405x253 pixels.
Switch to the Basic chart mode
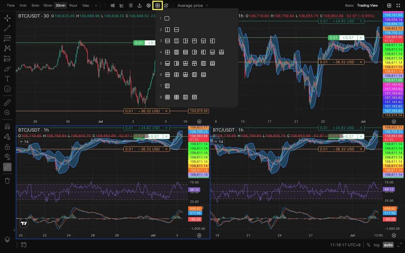click(350, 5)
